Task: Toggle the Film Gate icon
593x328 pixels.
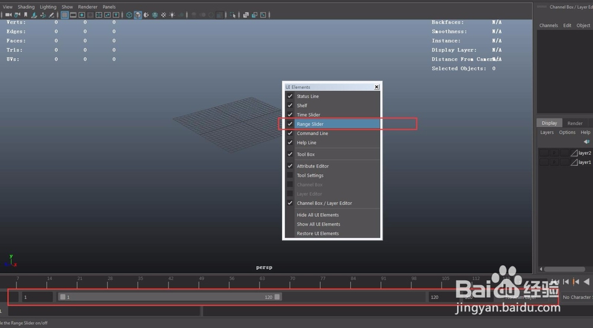Action: click(73, 15)
